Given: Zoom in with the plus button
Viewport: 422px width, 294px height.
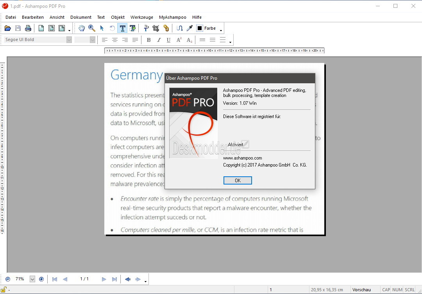Looking at the screenshot, I should [41, 279].
